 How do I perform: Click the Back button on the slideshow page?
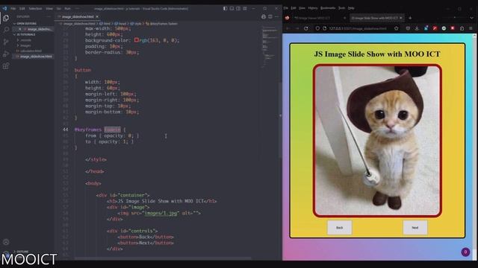point(340,228)
